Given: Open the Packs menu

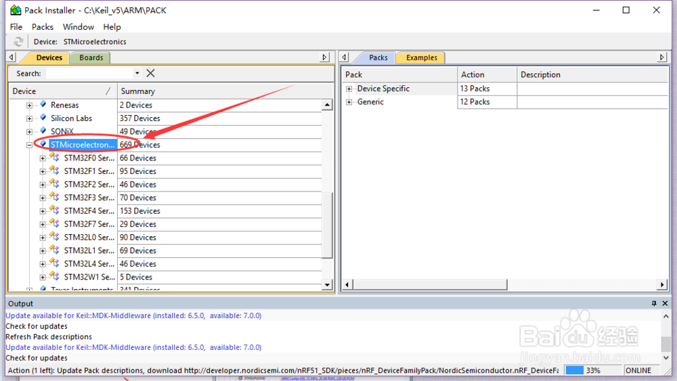Looking at the screenshot, I should tap(42, 27).
